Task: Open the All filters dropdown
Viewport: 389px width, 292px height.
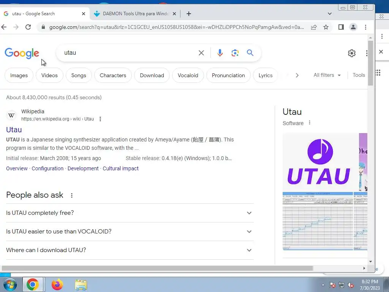Action: (x=327, y=75)
